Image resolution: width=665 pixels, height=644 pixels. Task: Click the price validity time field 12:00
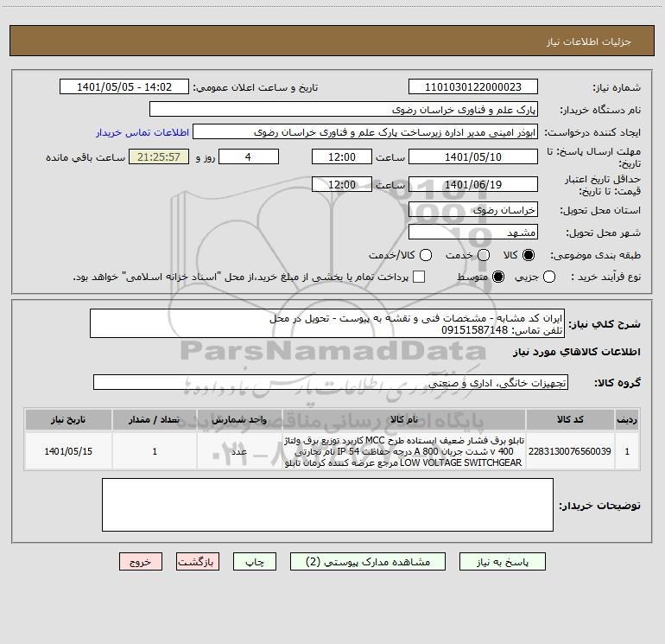click(x=342, y=184)
